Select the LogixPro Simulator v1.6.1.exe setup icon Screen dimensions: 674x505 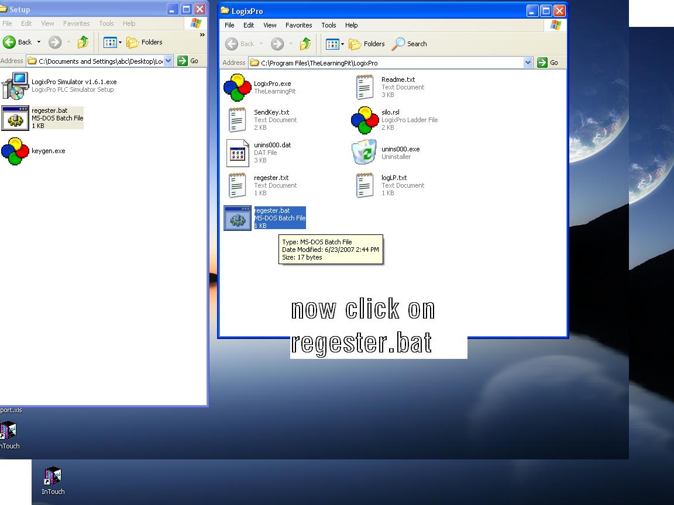pyautogui.click(x=15, y=85)
